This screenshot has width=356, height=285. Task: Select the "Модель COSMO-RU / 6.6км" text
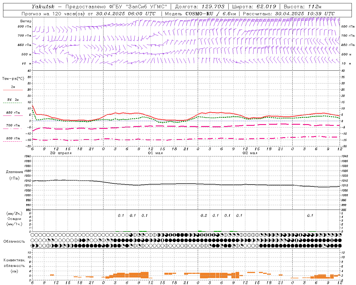click(x=201, y=14)
